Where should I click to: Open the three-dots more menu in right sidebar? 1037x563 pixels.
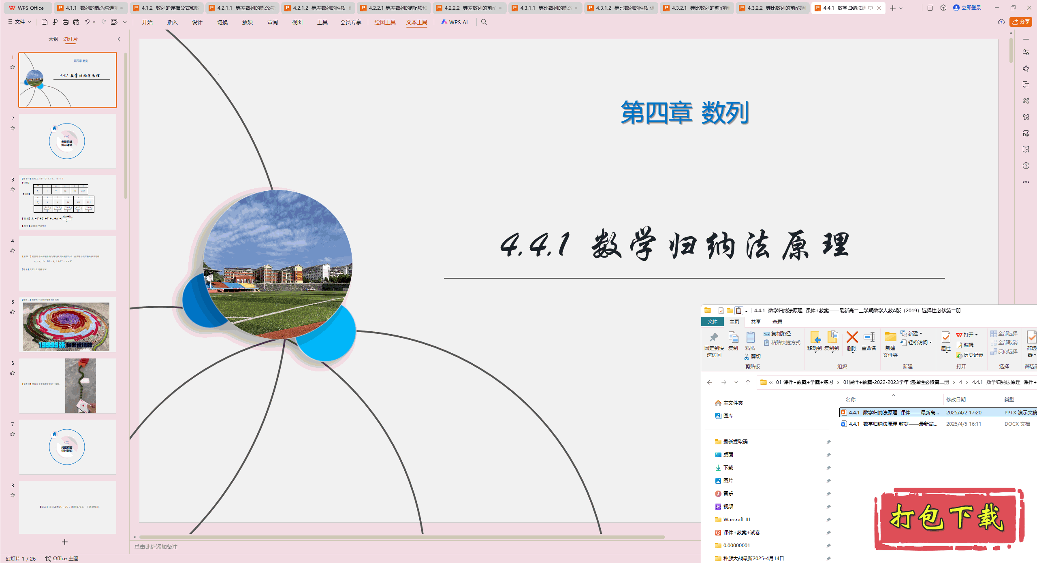[1026, 182]
